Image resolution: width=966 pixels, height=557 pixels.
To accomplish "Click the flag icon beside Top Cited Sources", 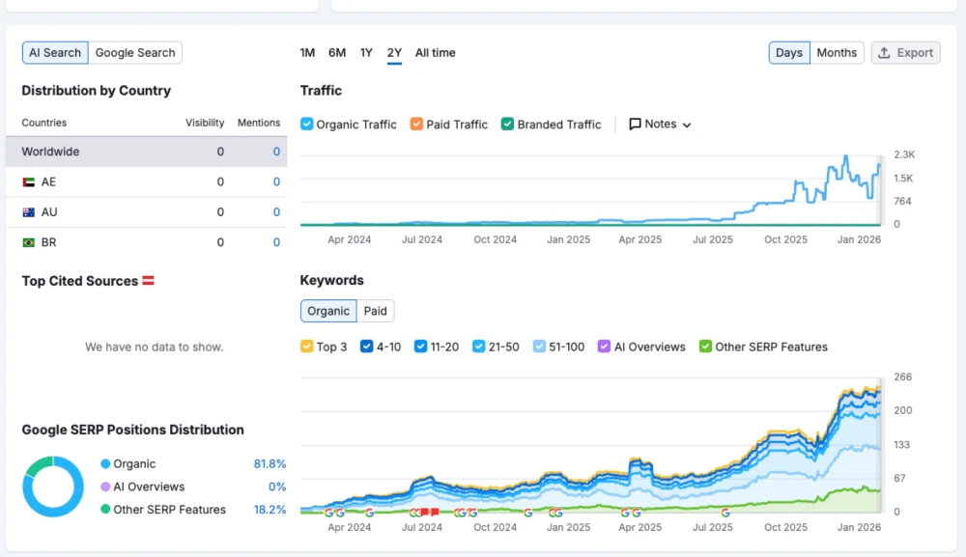I will 150,280.
